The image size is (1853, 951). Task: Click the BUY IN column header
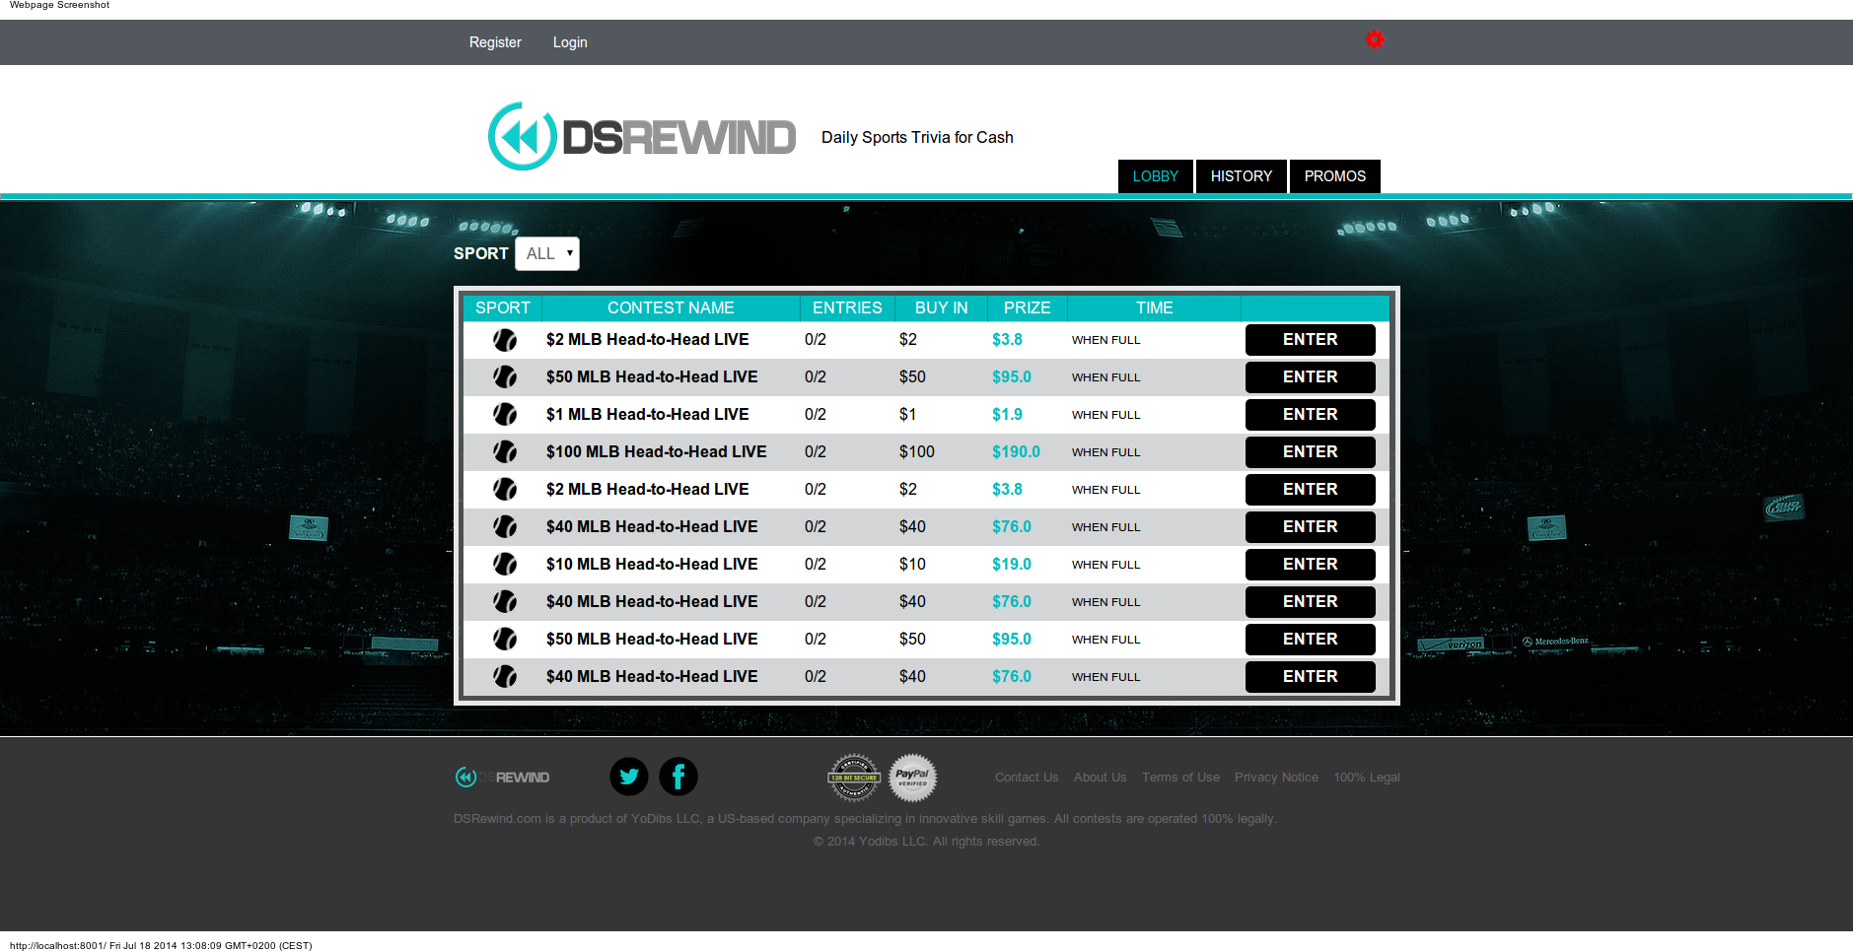pos(942,308)
